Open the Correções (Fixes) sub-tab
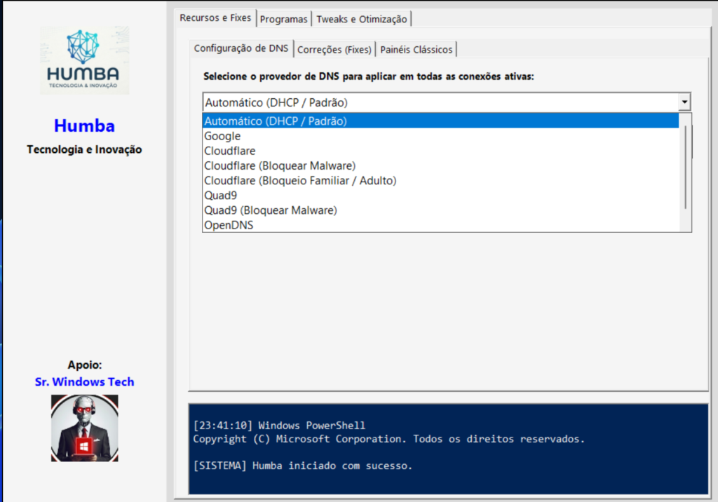 point(334,49)
